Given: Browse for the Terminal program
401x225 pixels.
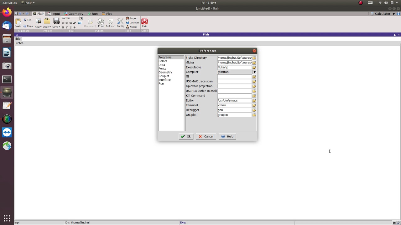Looking at the screenshot, I should click(254, 105).
